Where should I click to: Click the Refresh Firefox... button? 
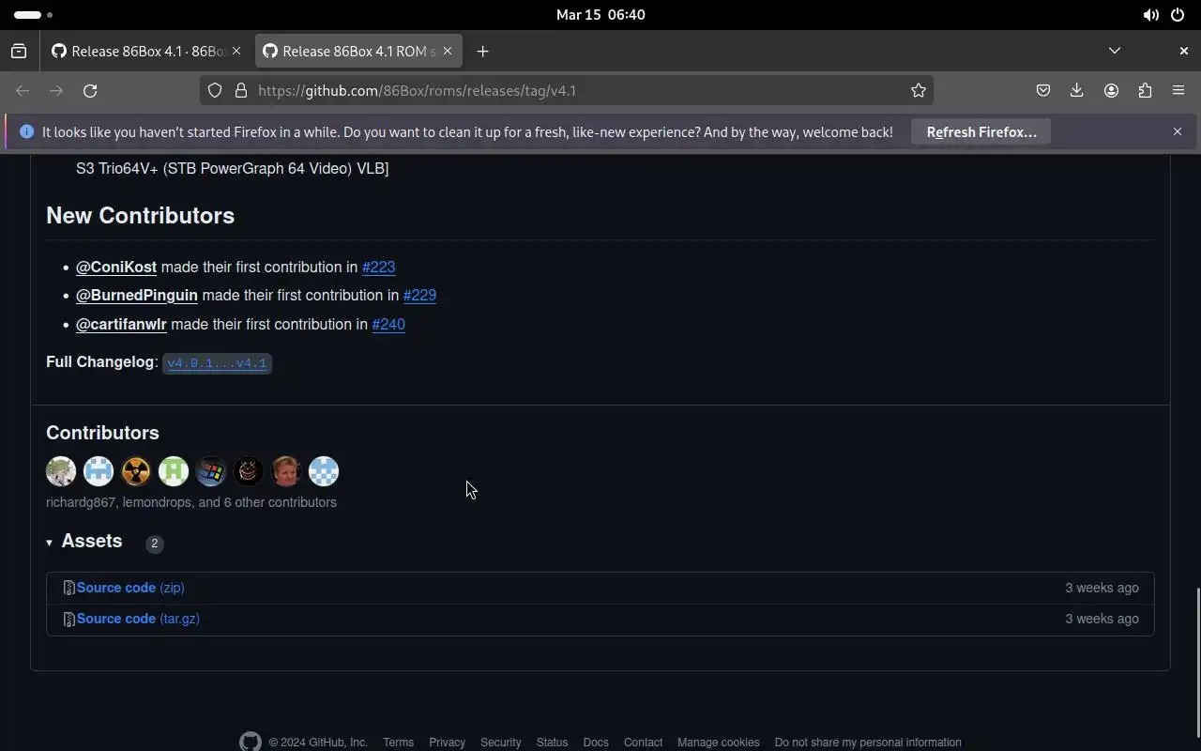(981, 132)
